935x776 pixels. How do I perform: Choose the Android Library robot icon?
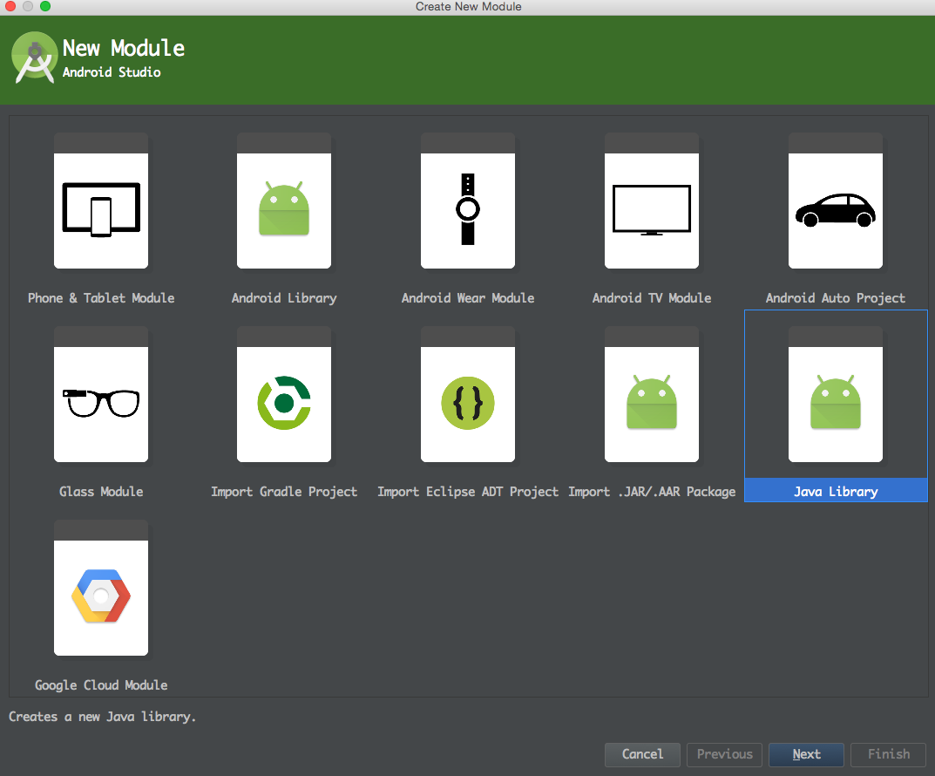click(x=284, y=210)
